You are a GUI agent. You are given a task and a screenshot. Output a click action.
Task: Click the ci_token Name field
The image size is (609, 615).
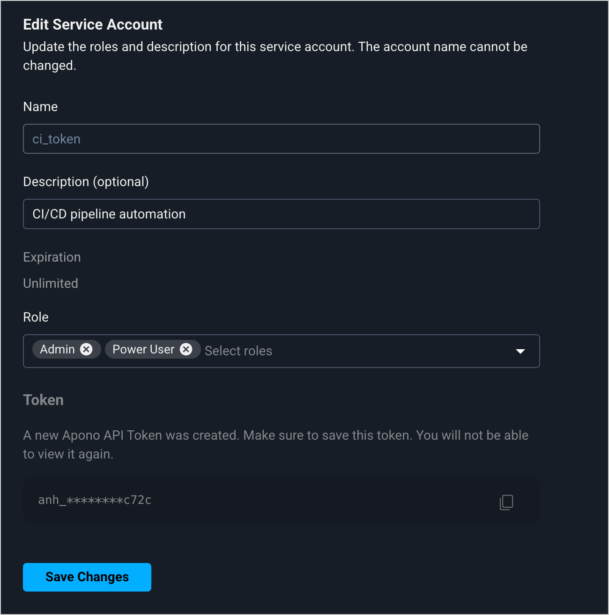click(x=281, y=139)
